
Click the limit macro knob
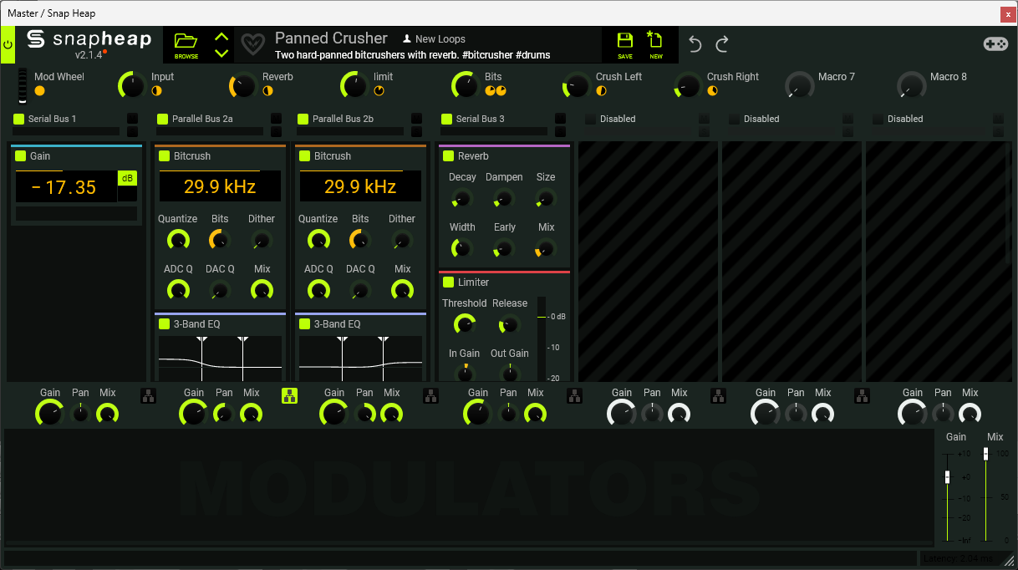354,85
